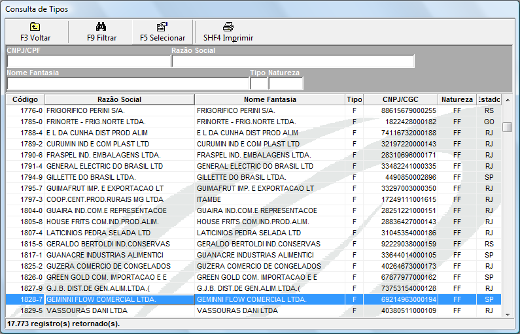Click CNPJ 88615679000255
Viewport: 520px width, 334px height.
coord(400,110)
